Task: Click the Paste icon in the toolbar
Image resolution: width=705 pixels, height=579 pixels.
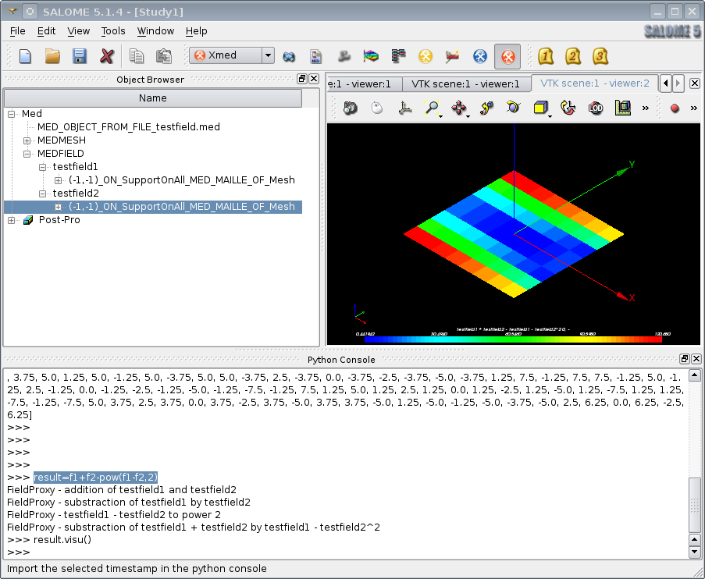Action: [x=164, y=56]
